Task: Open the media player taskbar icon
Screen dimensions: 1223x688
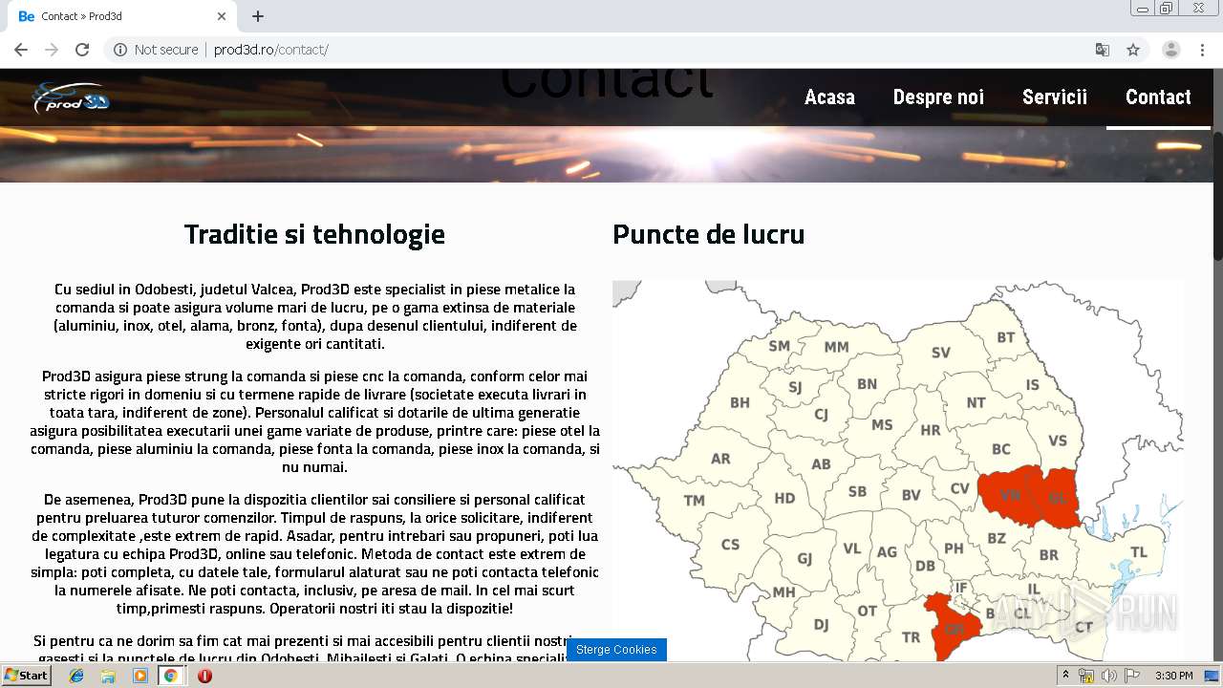Action: click(x=140, y=676)
